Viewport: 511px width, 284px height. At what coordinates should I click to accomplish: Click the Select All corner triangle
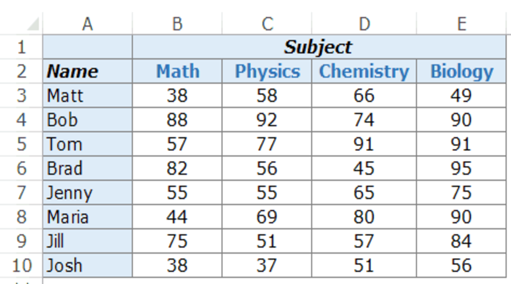coord(33,24)
